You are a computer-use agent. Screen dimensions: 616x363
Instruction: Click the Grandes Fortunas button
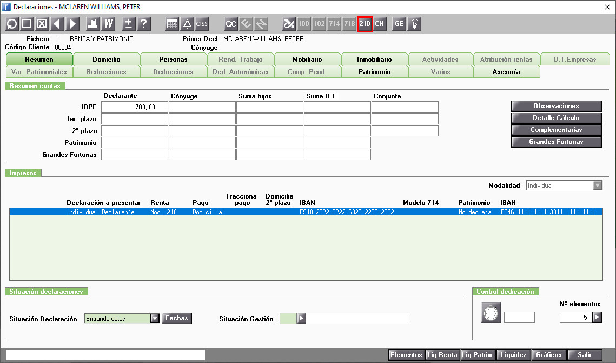pos(557,142)
